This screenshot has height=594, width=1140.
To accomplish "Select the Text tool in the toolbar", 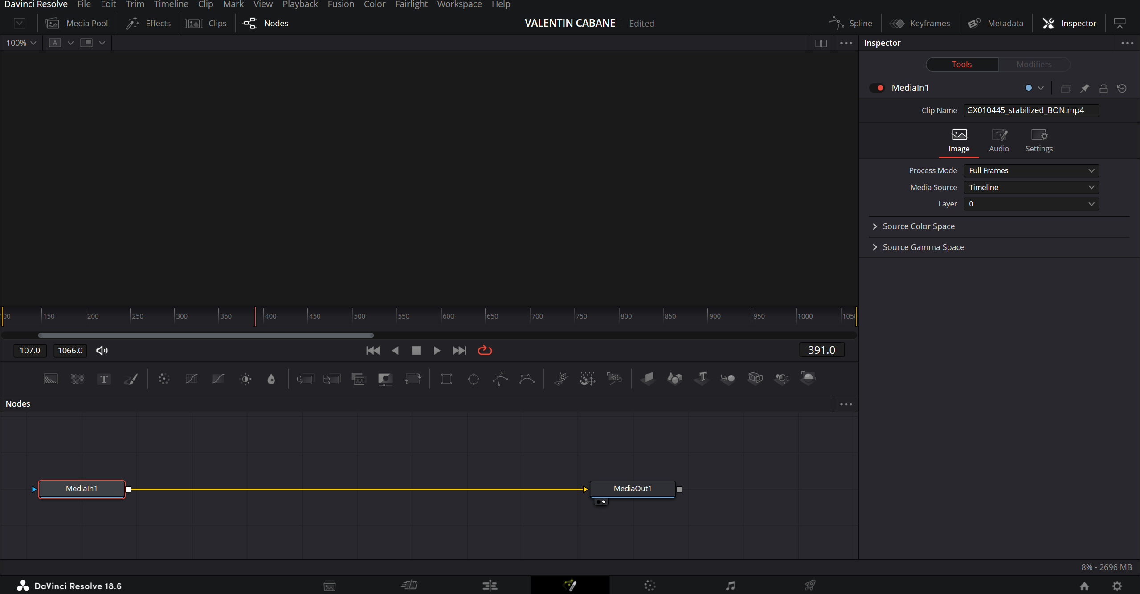I will click(104, 379).
